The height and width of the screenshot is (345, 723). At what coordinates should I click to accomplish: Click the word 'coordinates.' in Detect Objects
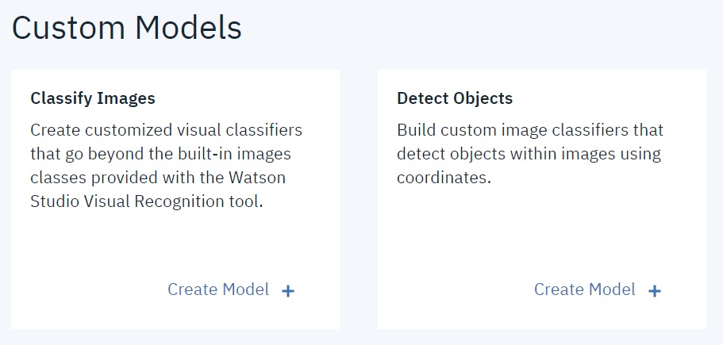coord(444,177)
